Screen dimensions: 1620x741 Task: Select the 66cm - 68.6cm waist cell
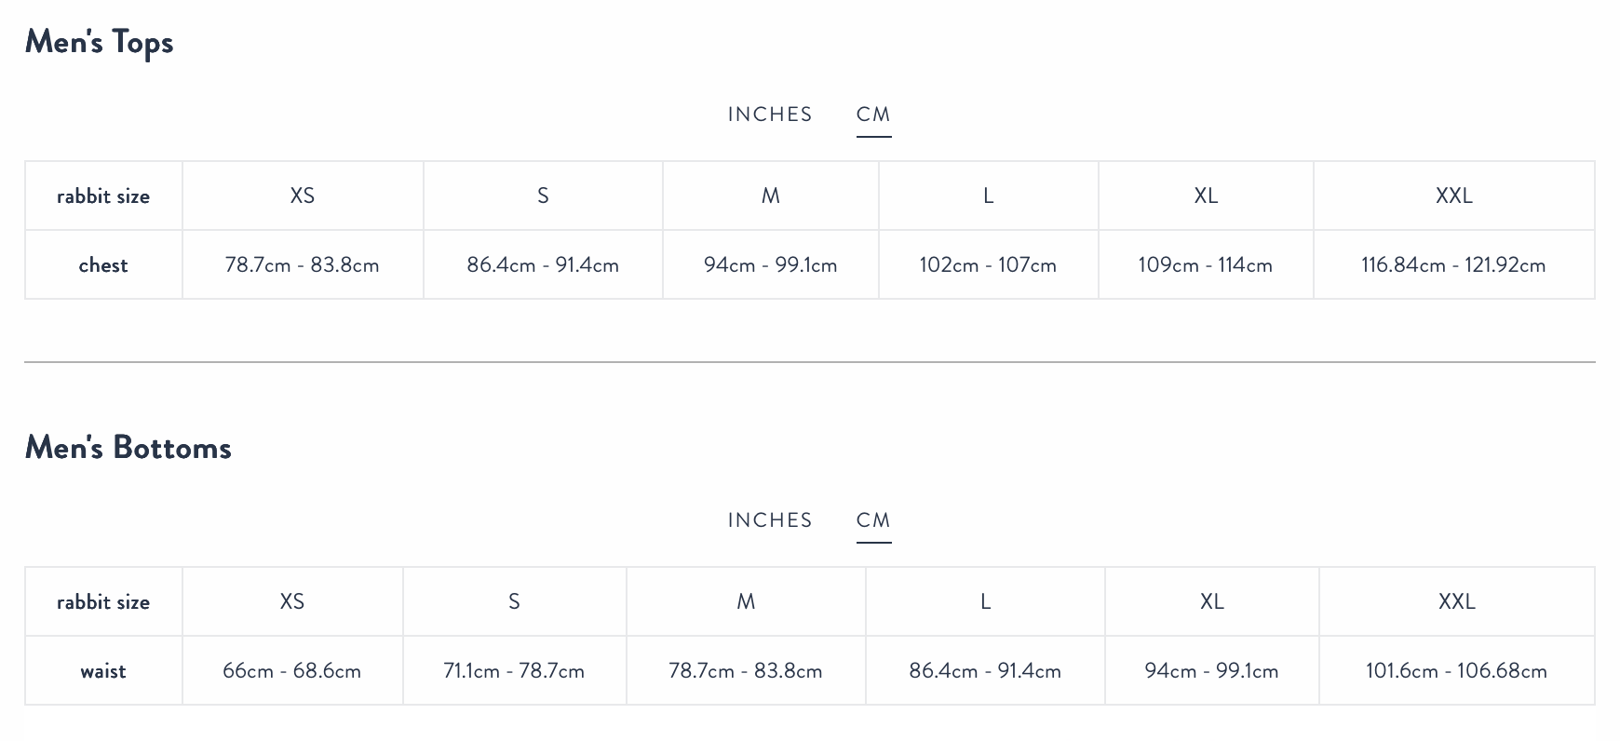pyautogui.click(x=292, y=671)
